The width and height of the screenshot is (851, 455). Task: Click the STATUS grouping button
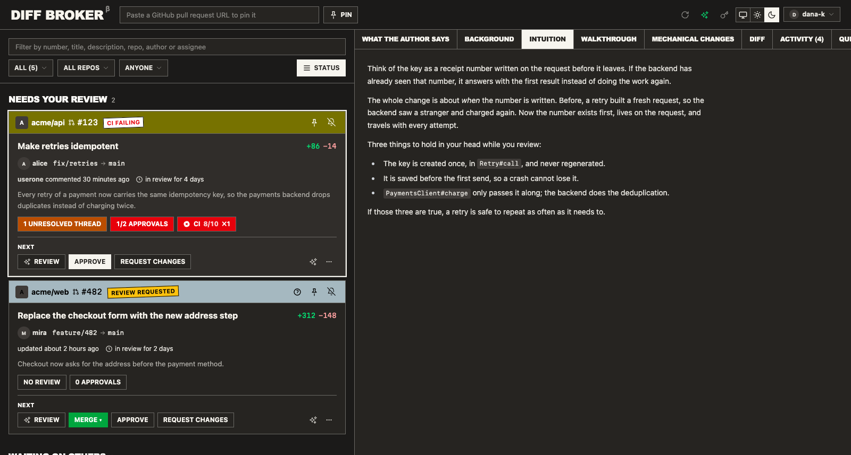[x=321, y=68]
